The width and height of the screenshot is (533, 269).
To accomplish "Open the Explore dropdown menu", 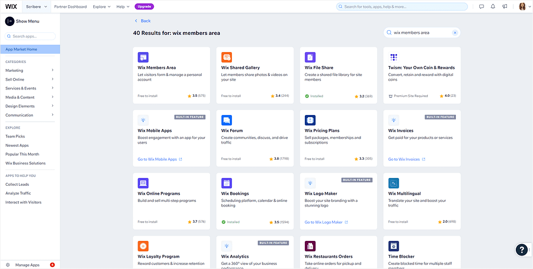I will click(102, 6).
